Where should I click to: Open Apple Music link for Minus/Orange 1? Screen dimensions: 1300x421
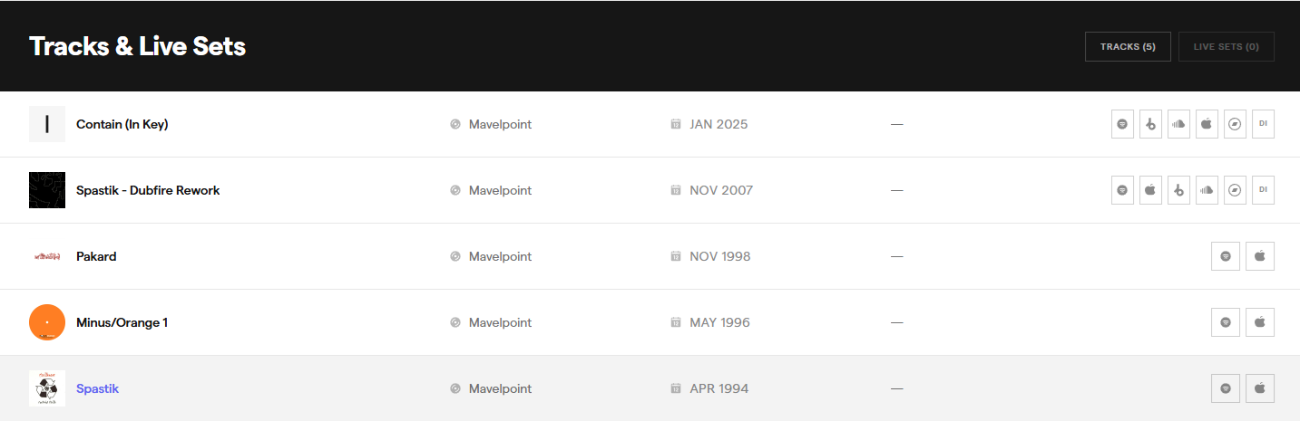tap(1260, 322)
